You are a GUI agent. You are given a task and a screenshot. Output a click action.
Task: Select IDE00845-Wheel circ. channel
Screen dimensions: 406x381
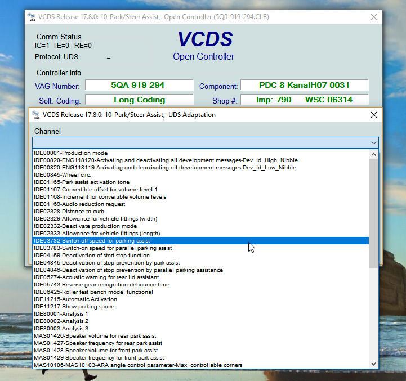(62, 175)
